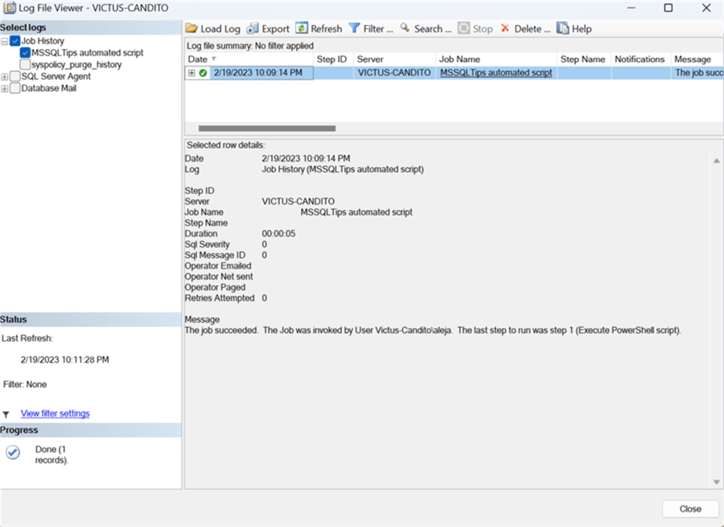Click the VICTUS-CANDITO server cell
724x527 pixels.
tap(394, 72)
